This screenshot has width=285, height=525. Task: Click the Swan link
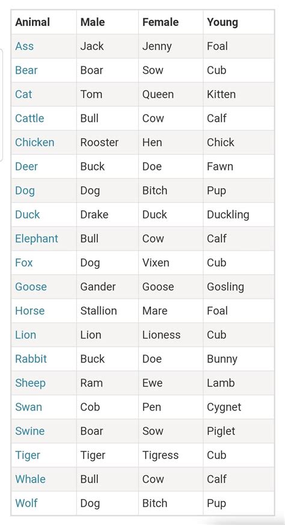[x=29, y=407]
